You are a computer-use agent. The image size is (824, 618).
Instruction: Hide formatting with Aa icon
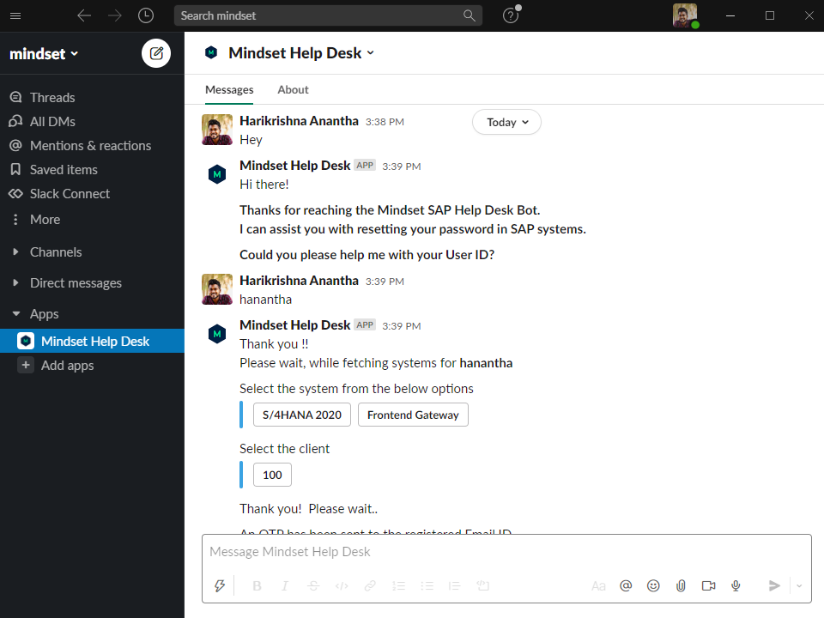pyautogui.click(x=598, y=585)
